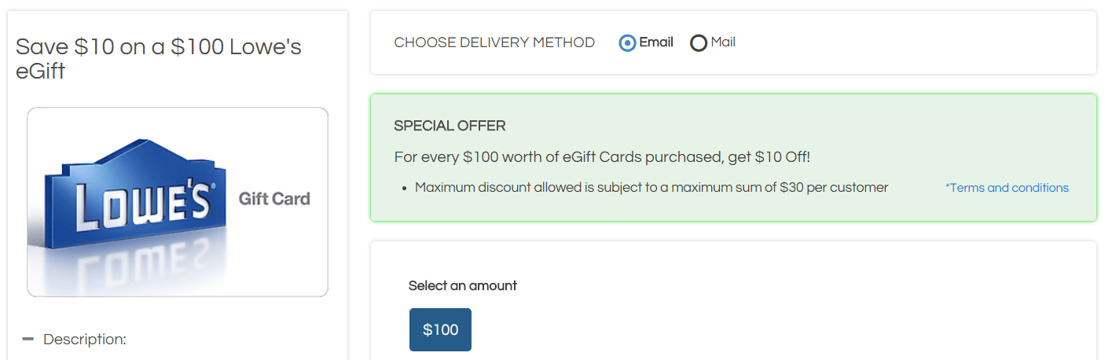The width and height of the screenshot is (1112, 360).
Task: Select the Email delivery radio button
Action: tap(627, 43)
